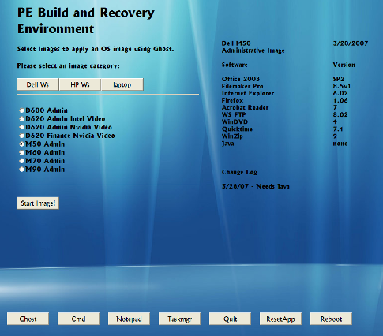Image resolution: width=383 pixels, height=336 pixels.
Task: Launch Ghost from the bottom bar
Action: (28, 319)
